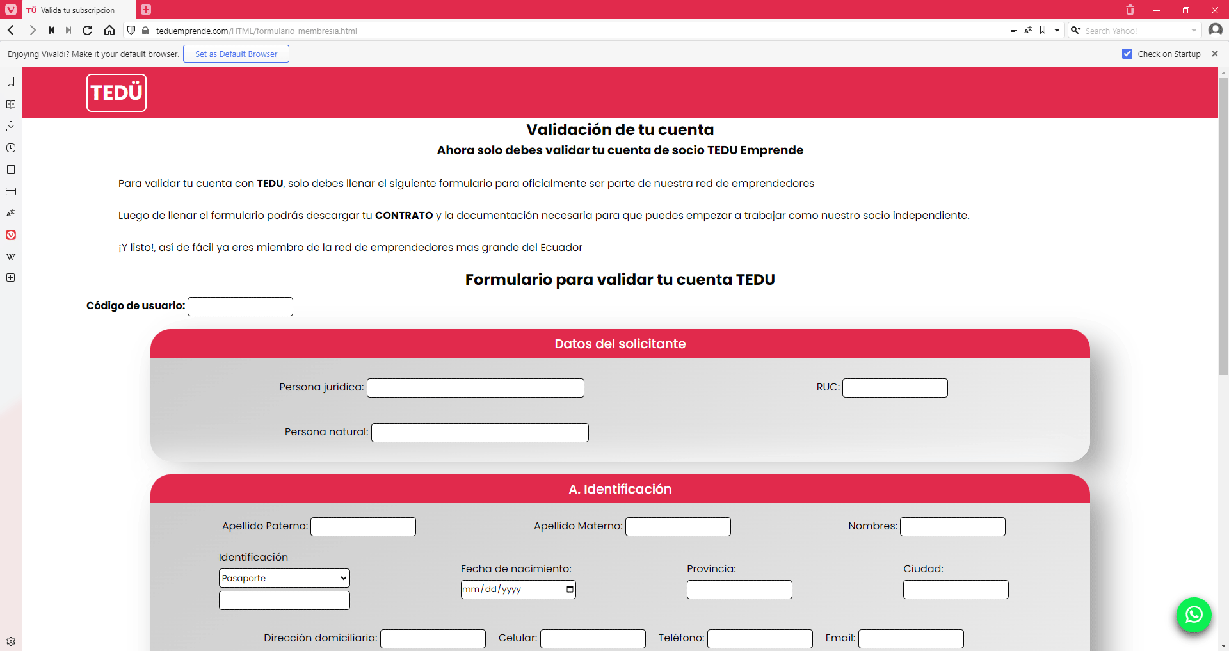Expand the Identificación type dropdown
Image resolution: width=1229 pixels, height=651 pixels.
(x=284, y=578)
